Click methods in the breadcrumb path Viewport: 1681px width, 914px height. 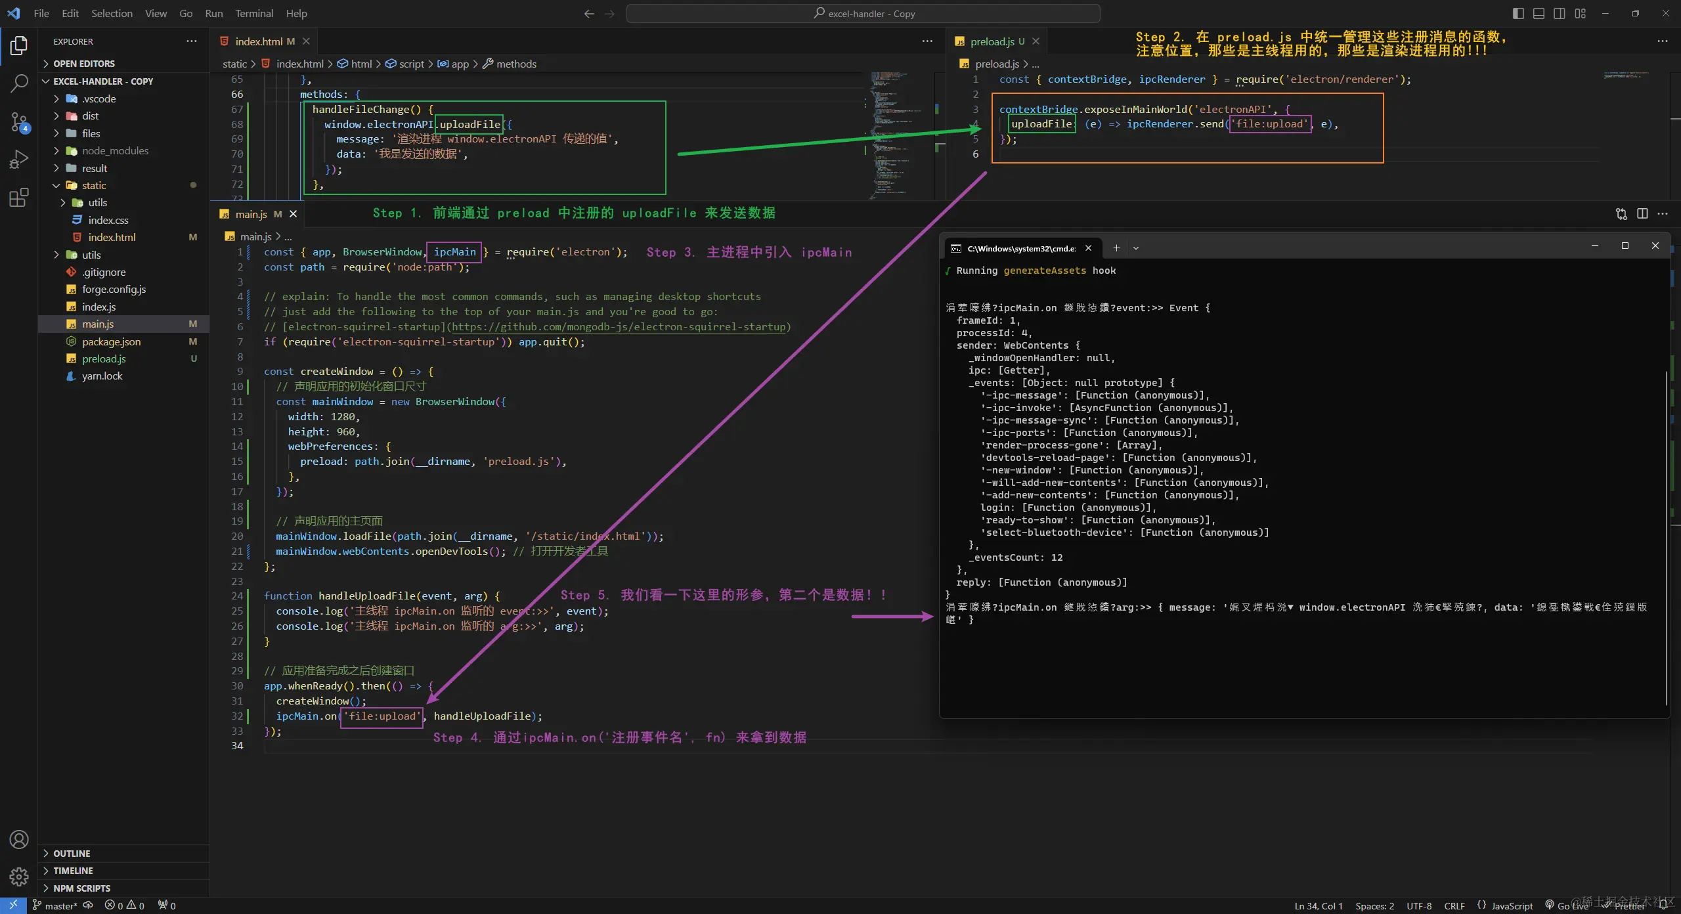coord(510,64)
